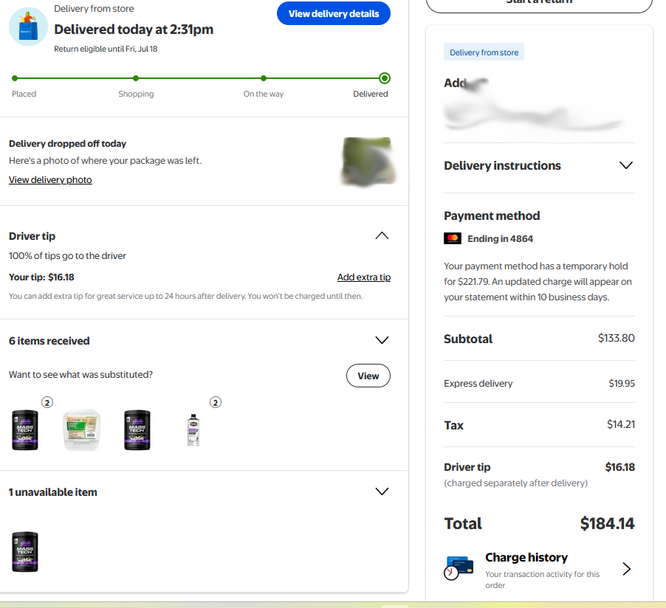Open the Charge history card icon
This screenshot has width=666, height=608.
(459, 567)
